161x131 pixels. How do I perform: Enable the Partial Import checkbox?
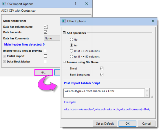[45, 56]
